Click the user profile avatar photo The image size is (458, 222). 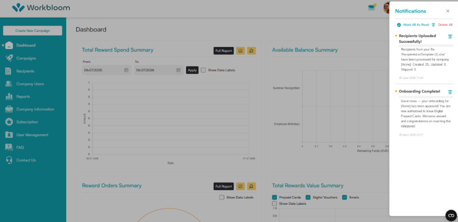[x=386, y=7]
